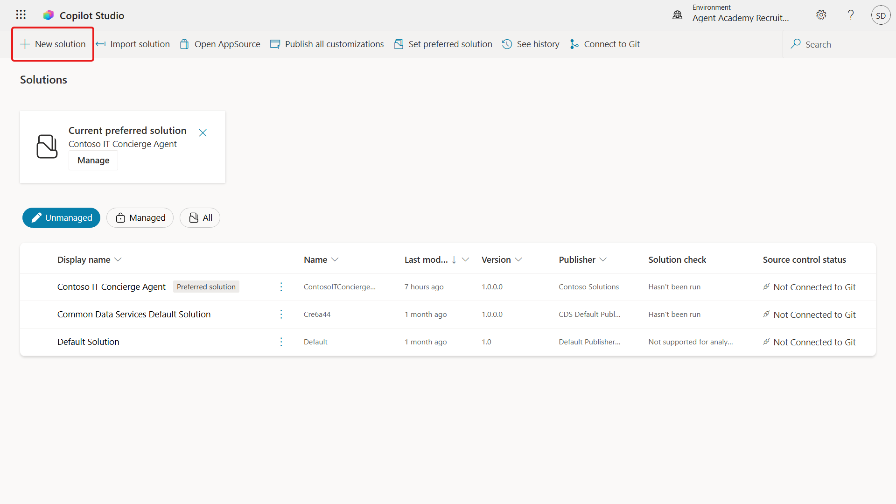The width and height of the screenshot is (896, 504).
Task: Open the SD account avatar
Action: click(881, 15)
